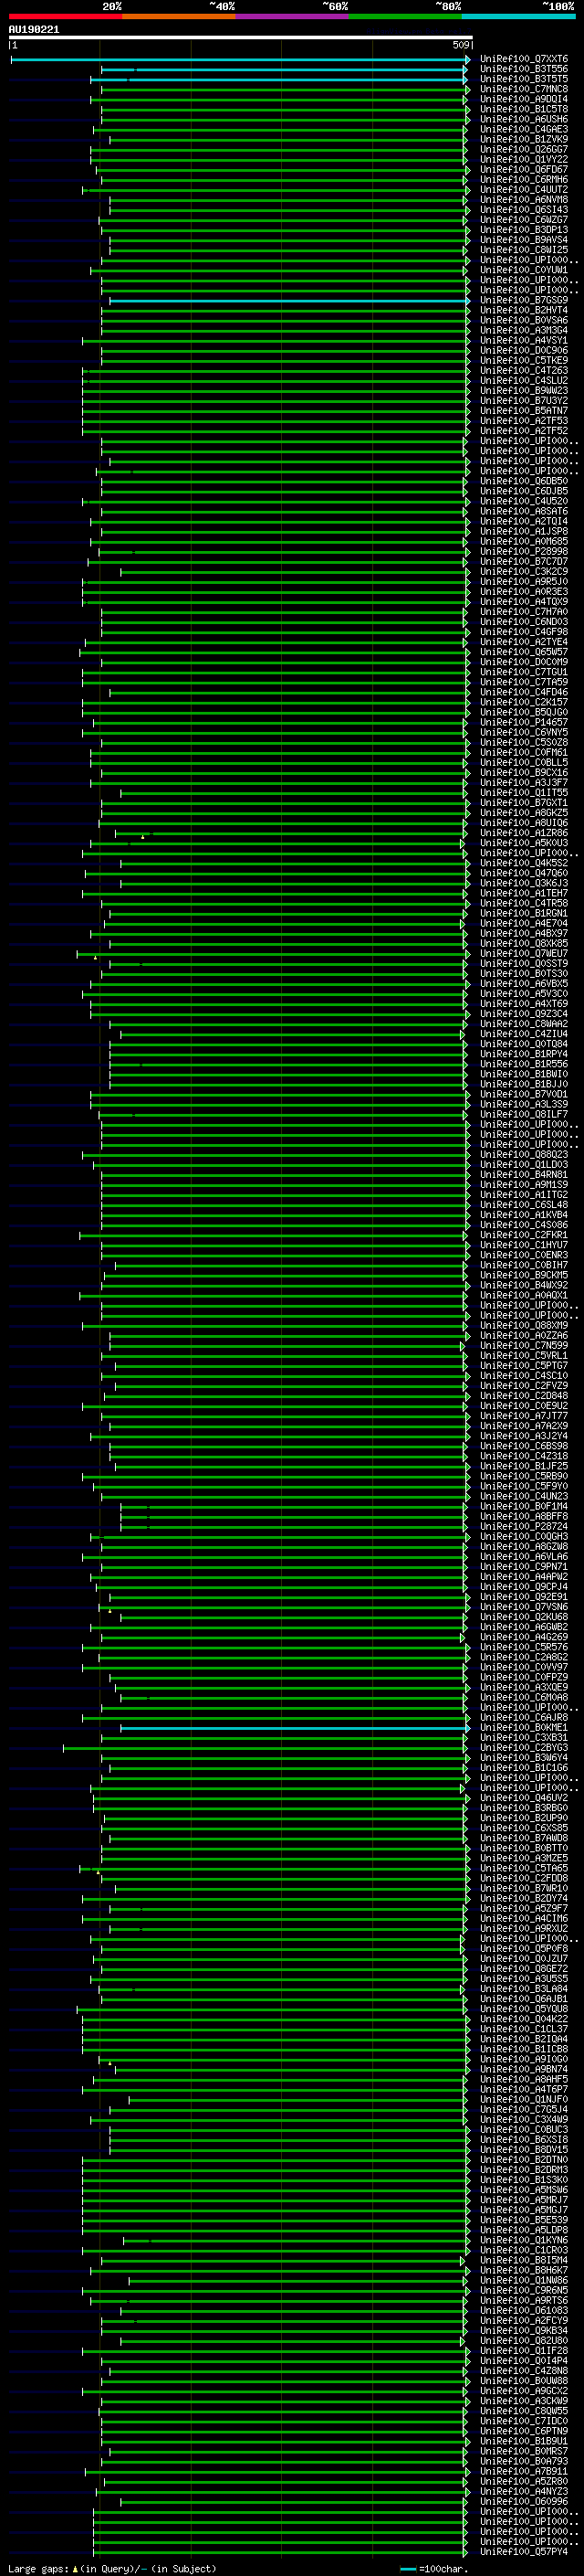
Task: Open hit UniRef100_B3T5T5
Action: (x=524, y=80)
